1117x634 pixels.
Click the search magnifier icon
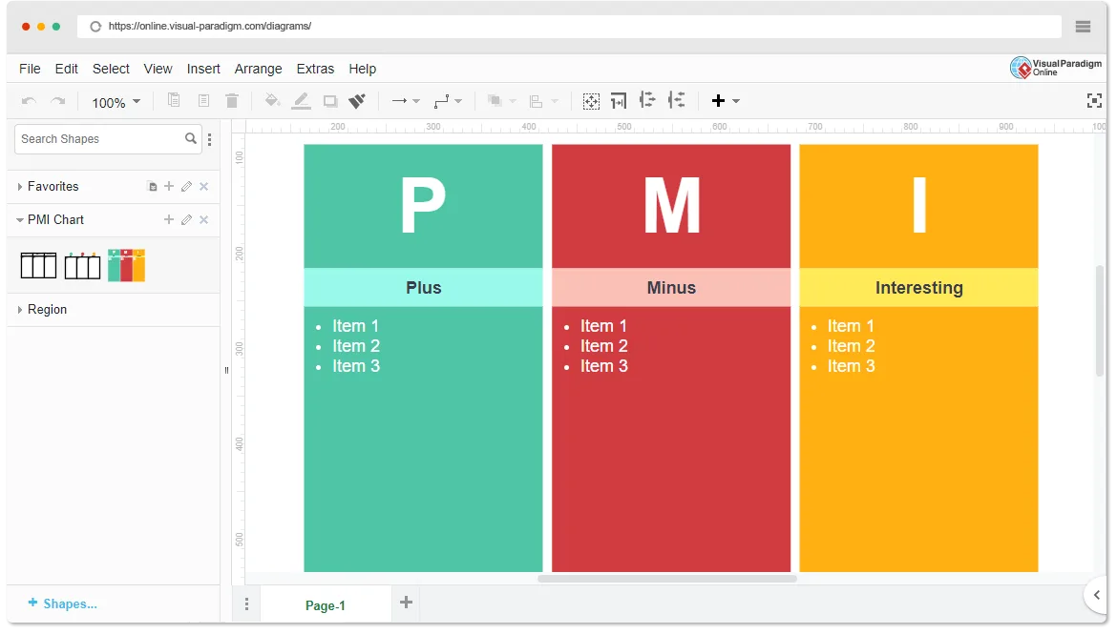pyautogui.click(x=191, y=139)
